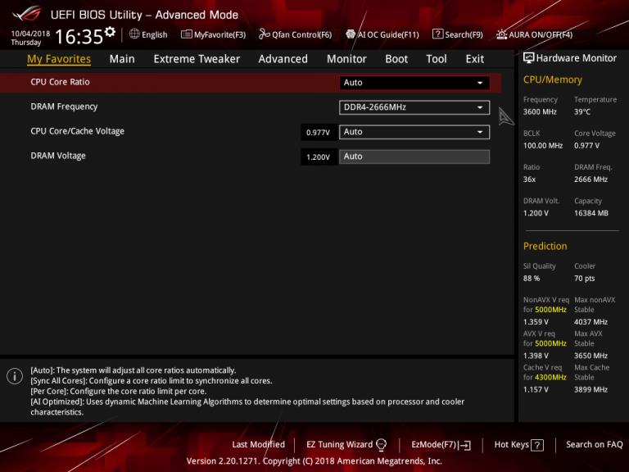629x472 pixels.
Task: Click the Hot Keys question-mark icon
Action: tap(537, 445)
